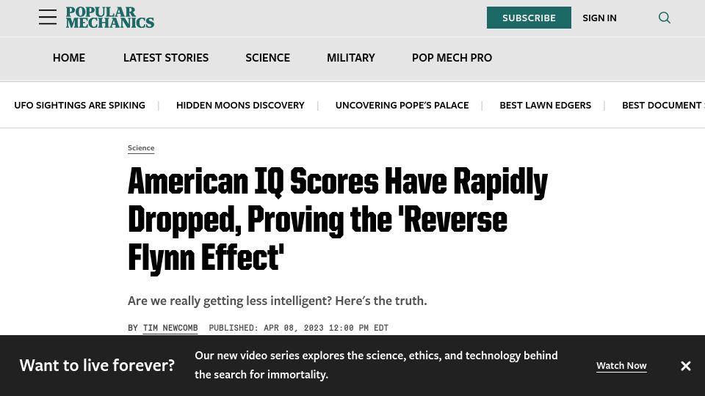
Task: Click the 'Are we really getting less intelligent' subtitle
Action: coord(277,301)
